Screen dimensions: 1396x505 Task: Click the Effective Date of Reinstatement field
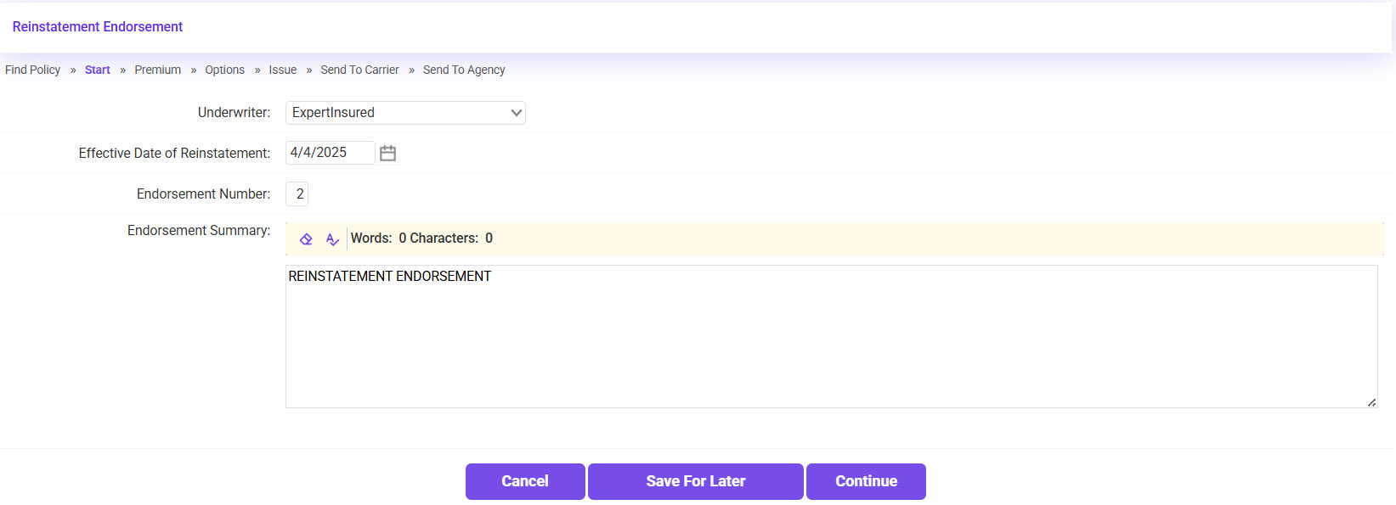[x=330, y=153]
